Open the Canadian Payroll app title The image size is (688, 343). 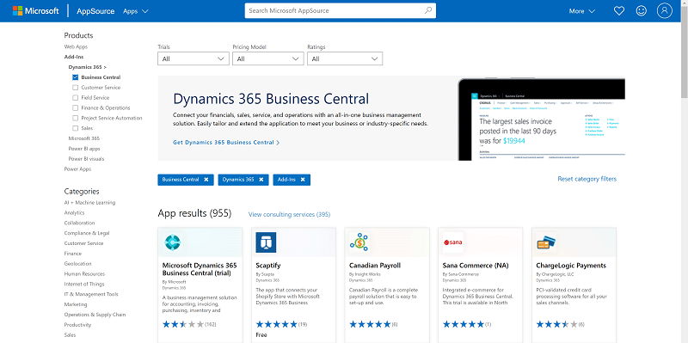tap(375, 266)
